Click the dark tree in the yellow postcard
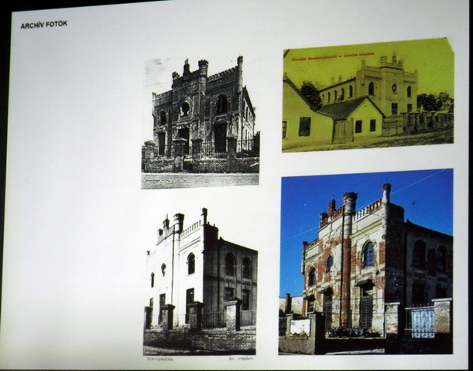 (x=311, y=94)
